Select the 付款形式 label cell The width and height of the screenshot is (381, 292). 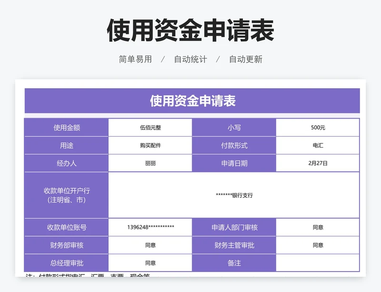234,146
